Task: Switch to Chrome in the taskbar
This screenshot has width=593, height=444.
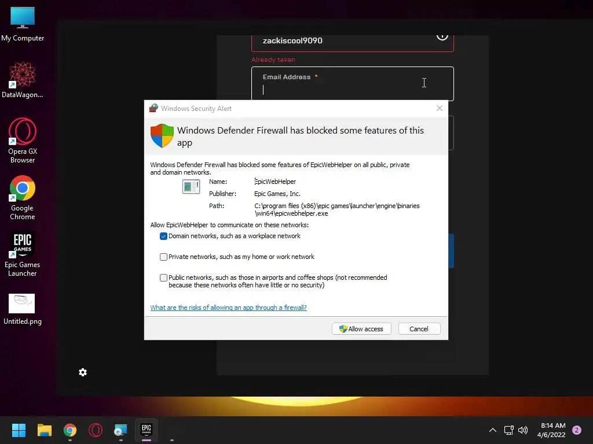Action: pyautogui.click(x=70, y=430)
